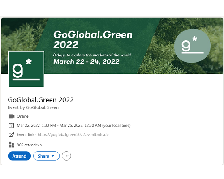Click the Event link label text

[x=26, y=135]
